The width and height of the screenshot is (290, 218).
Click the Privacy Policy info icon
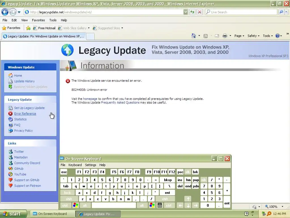[x=10, y=131]
